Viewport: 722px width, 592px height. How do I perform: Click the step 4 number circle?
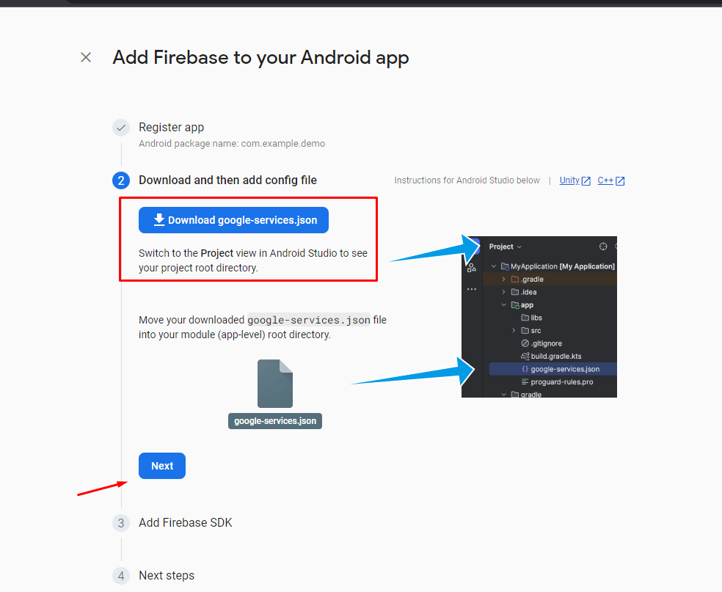tap(121, 576)
